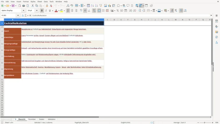
Task: Toggle Center Horizontally alignment
Action: (x=72, y=11)
